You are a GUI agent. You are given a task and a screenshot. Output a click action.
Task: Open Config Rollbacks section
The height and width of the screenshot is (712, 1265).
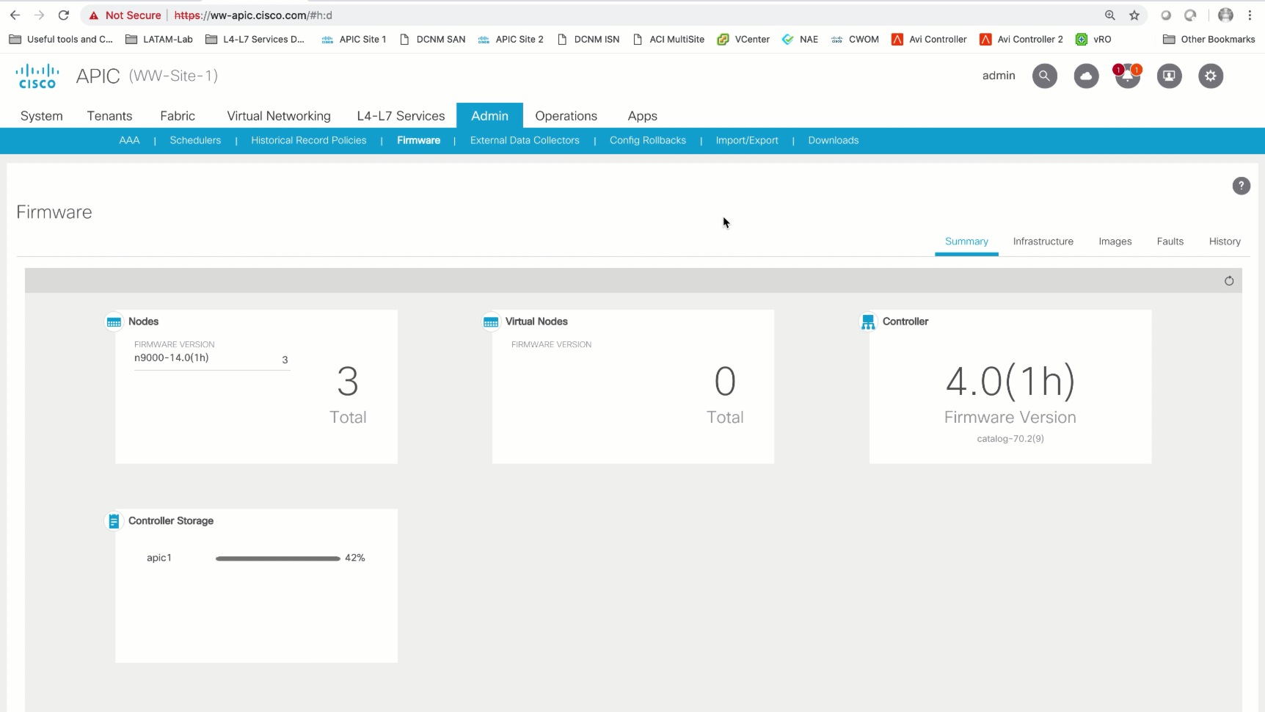pos(648,140)
